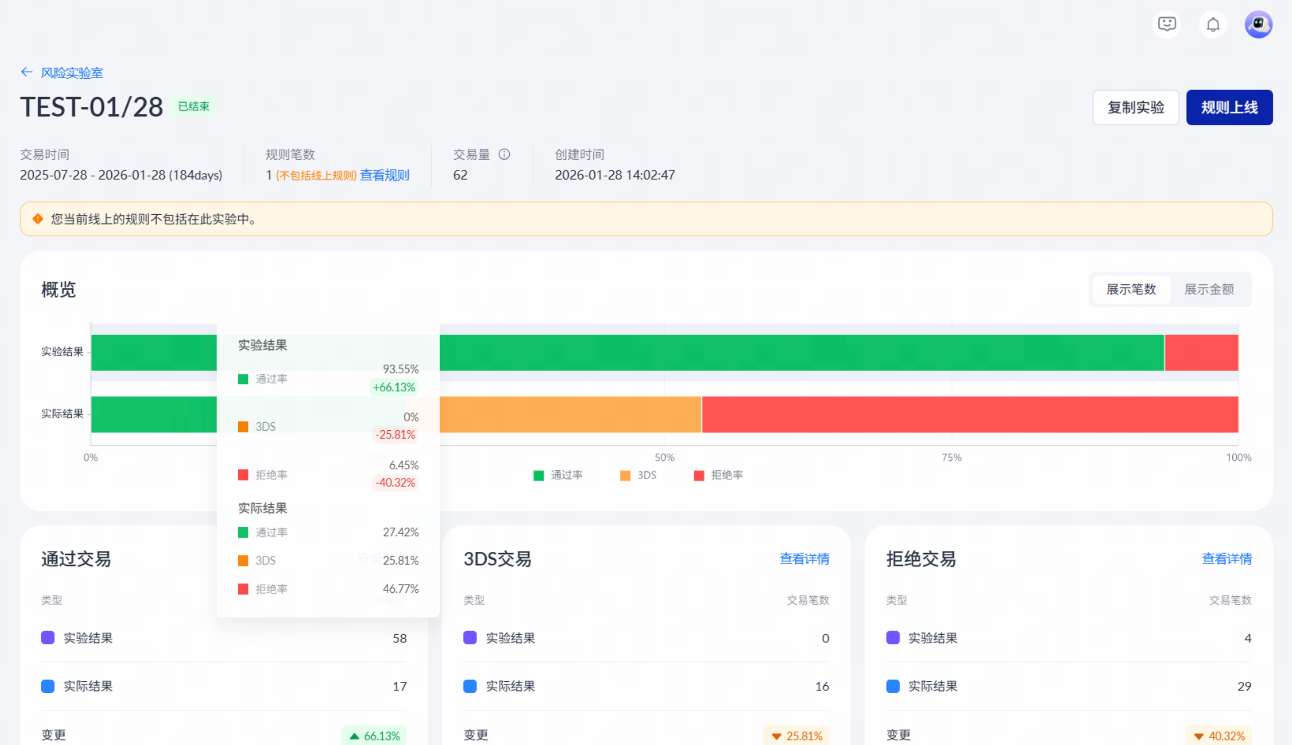Click the 实验结果 count 58 in 通过交易

point(399,638)
